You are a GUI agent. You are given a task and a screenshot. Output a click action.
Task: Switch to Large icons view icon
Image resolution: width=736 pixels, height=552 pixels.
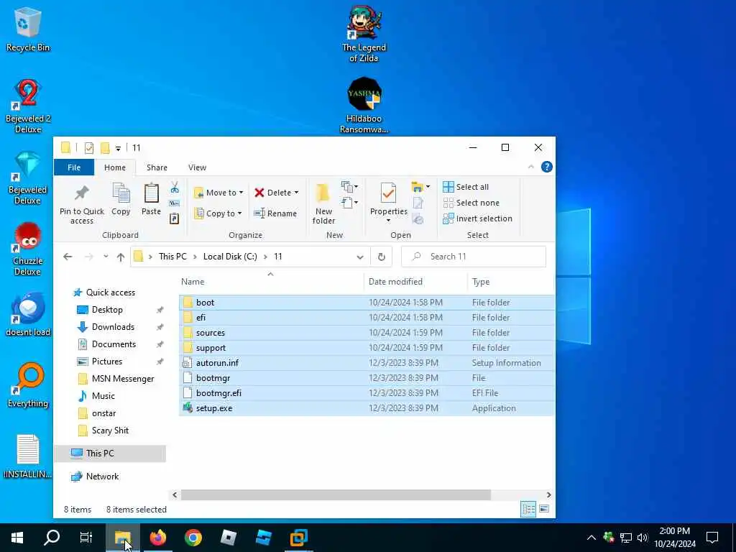544,509
